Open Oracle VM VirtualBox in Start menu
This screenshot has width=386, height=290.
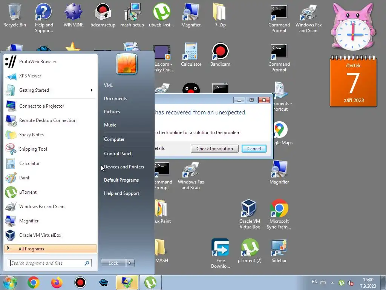(x=50, y=235)
